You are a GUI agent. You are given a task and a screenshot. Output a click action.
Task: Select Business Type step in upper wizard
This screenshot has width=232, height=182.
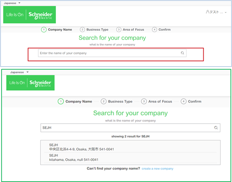(94, 30)
